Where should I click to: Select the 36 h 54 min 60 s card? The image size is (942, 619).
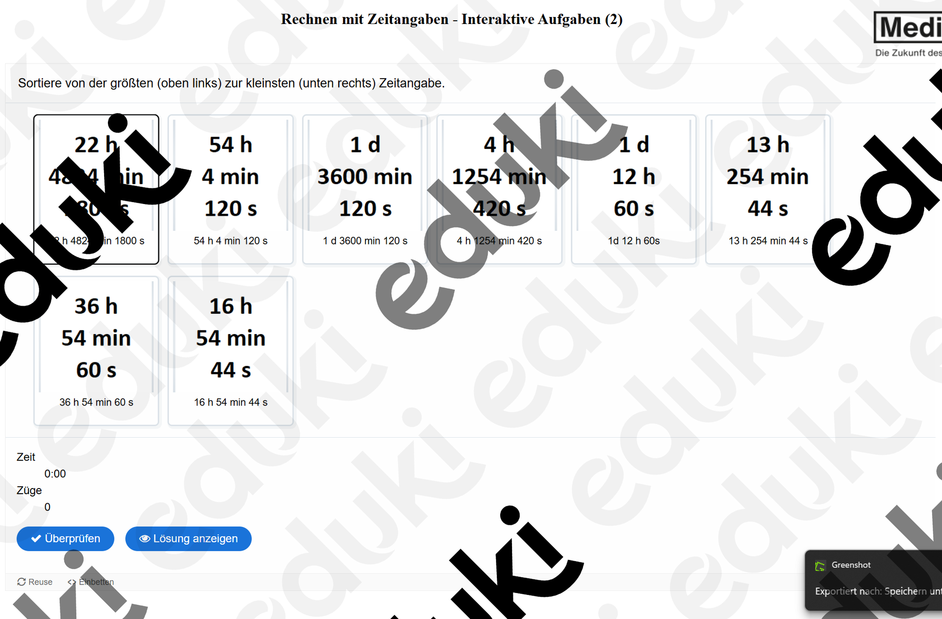(96, 351)
